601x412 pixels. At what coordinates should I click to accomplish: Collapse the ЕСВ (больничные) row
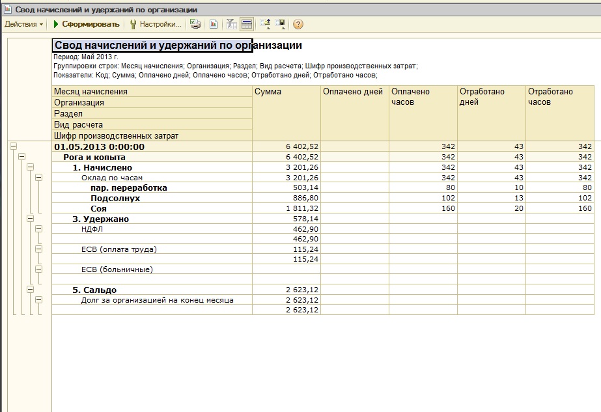tap(38, 269)
